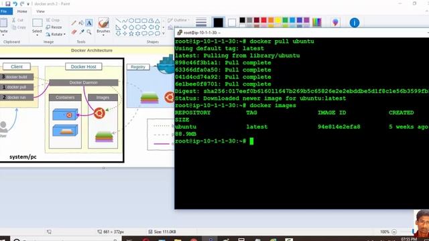Select the Up arrow shape
The image size is (429, 241).
158,27
